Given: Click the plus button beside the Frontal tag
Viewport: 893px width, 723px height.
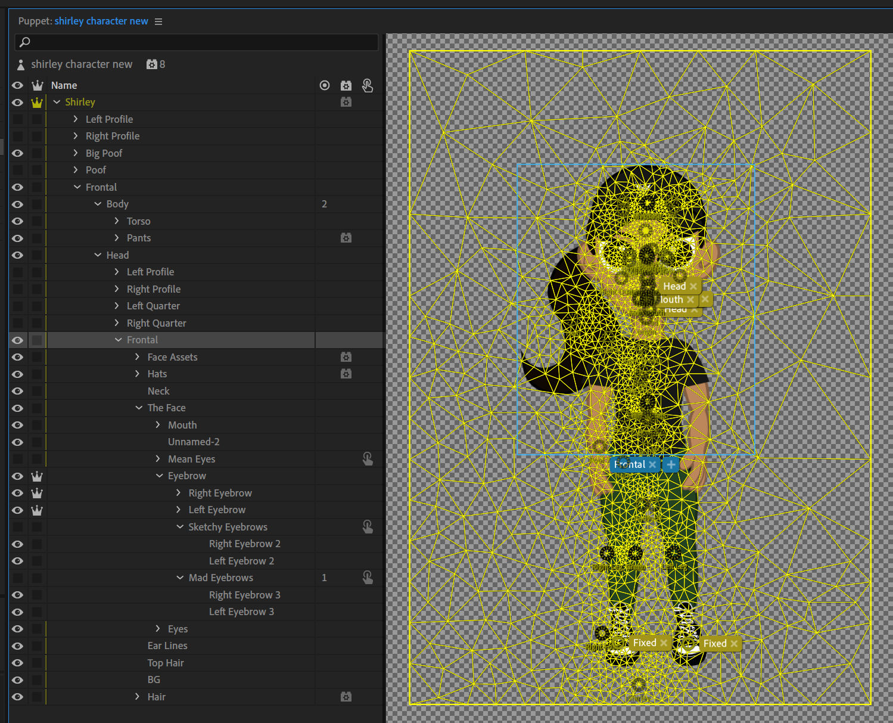Looking at the screenshot, I should click(x=671, y=464).
